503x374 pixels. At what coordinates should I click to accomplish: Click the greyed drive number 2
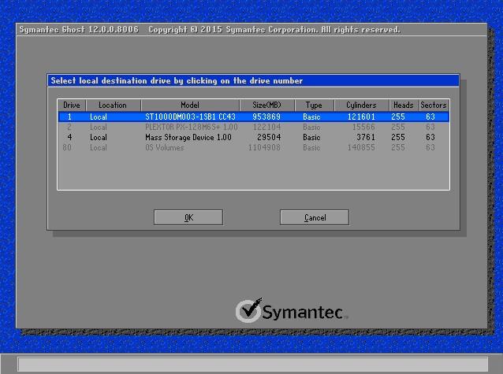69,128
